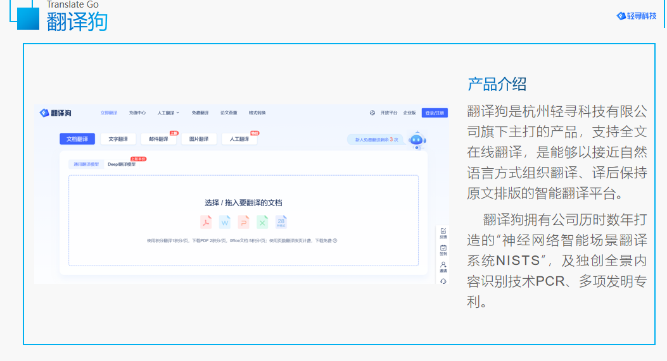This screenshot has height=361, width=667.
Task: Open the 反馈 feedback sidebar icon
Action: pos(443,233)
